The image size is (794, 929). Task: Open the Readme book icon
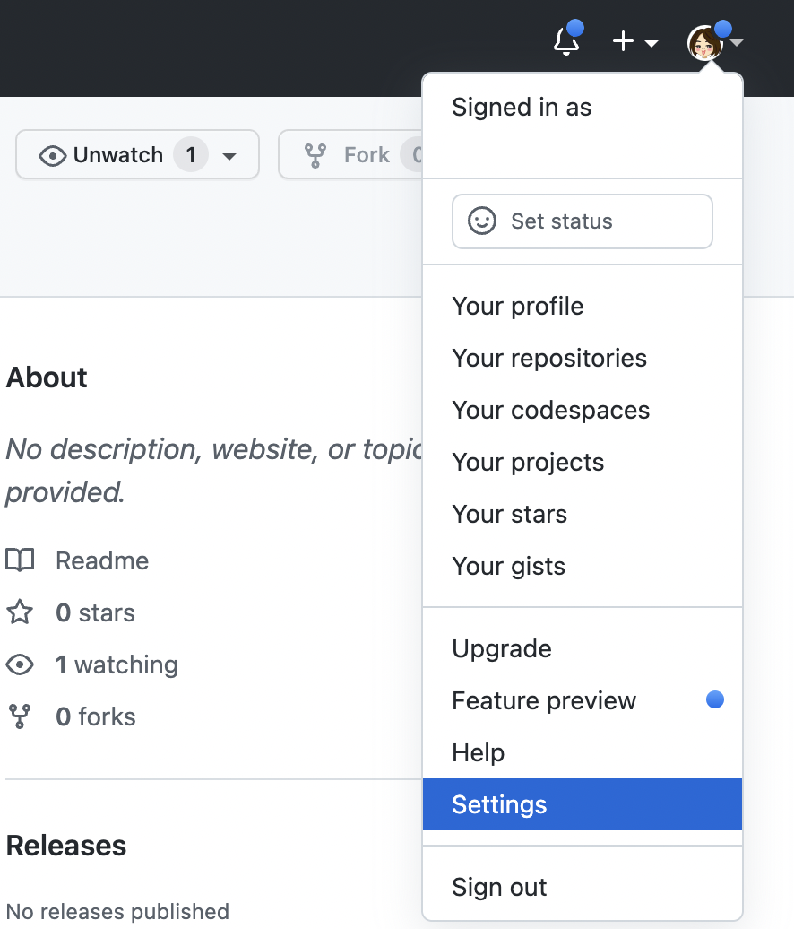20,561
